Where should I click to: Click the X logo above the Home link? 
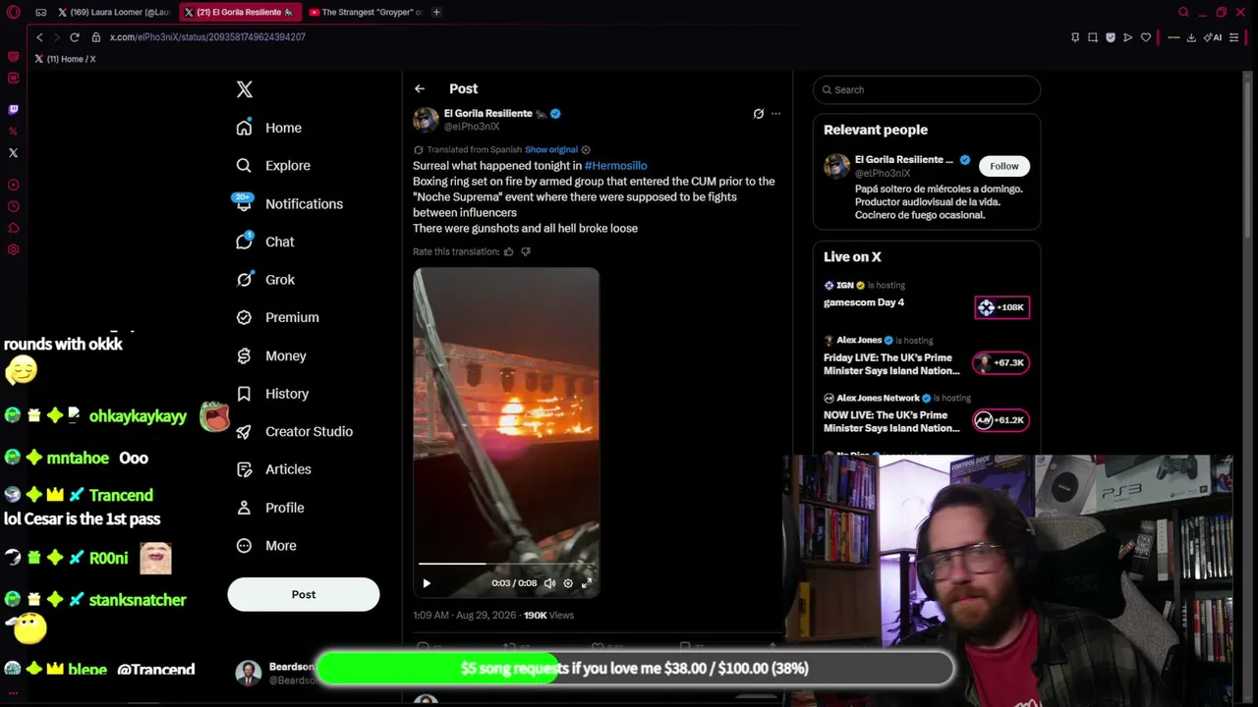(x=245, y=89)
